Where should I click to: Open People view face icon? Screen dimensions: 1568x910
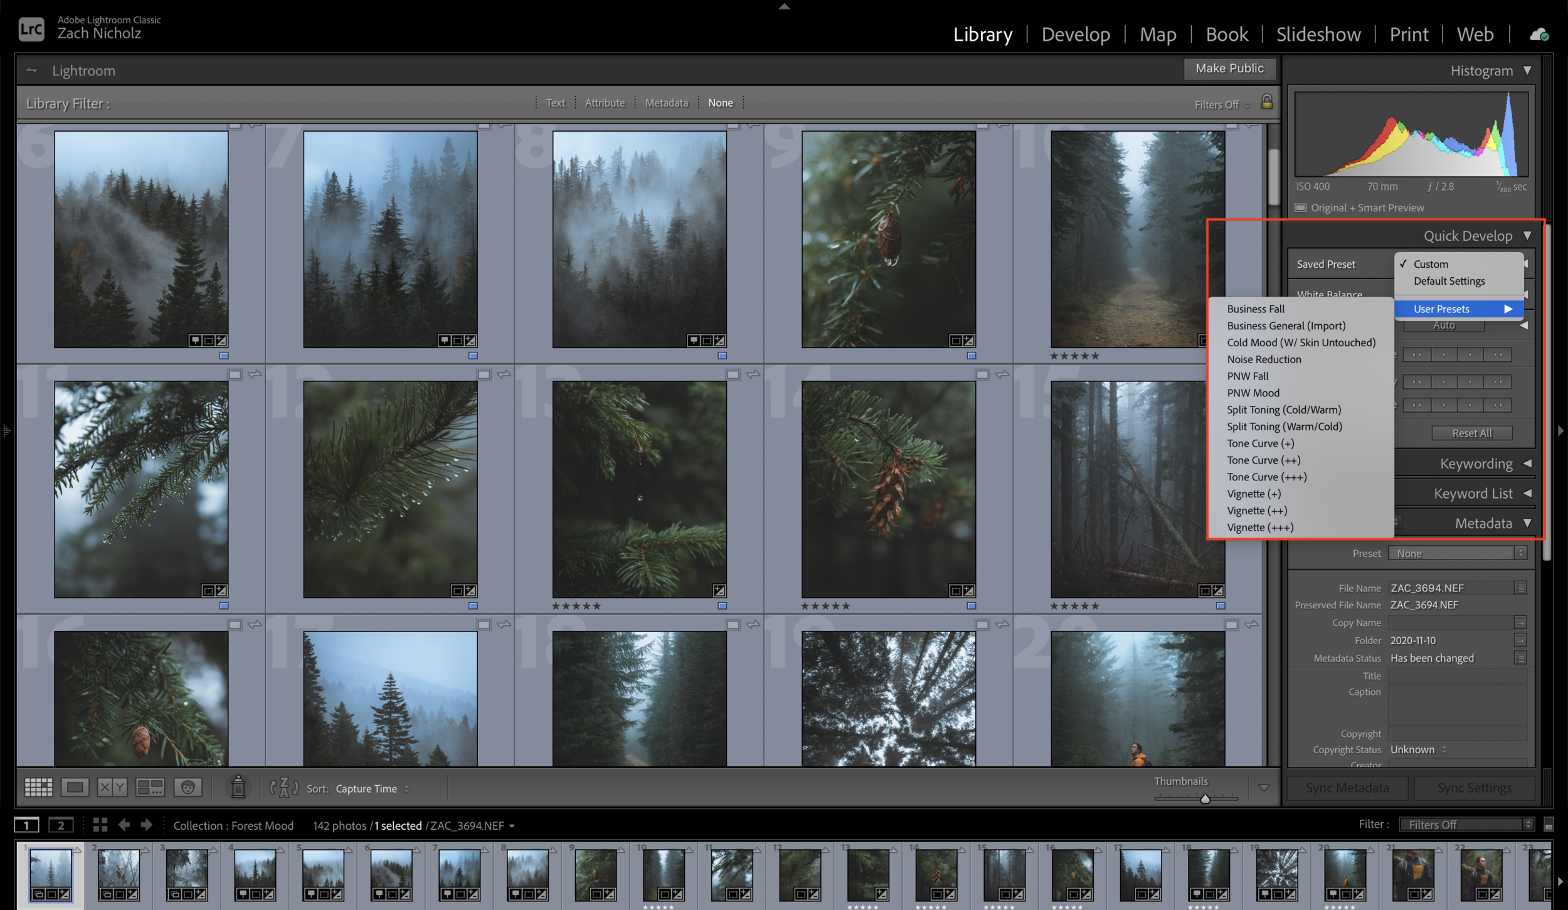(x=188, y=788)
